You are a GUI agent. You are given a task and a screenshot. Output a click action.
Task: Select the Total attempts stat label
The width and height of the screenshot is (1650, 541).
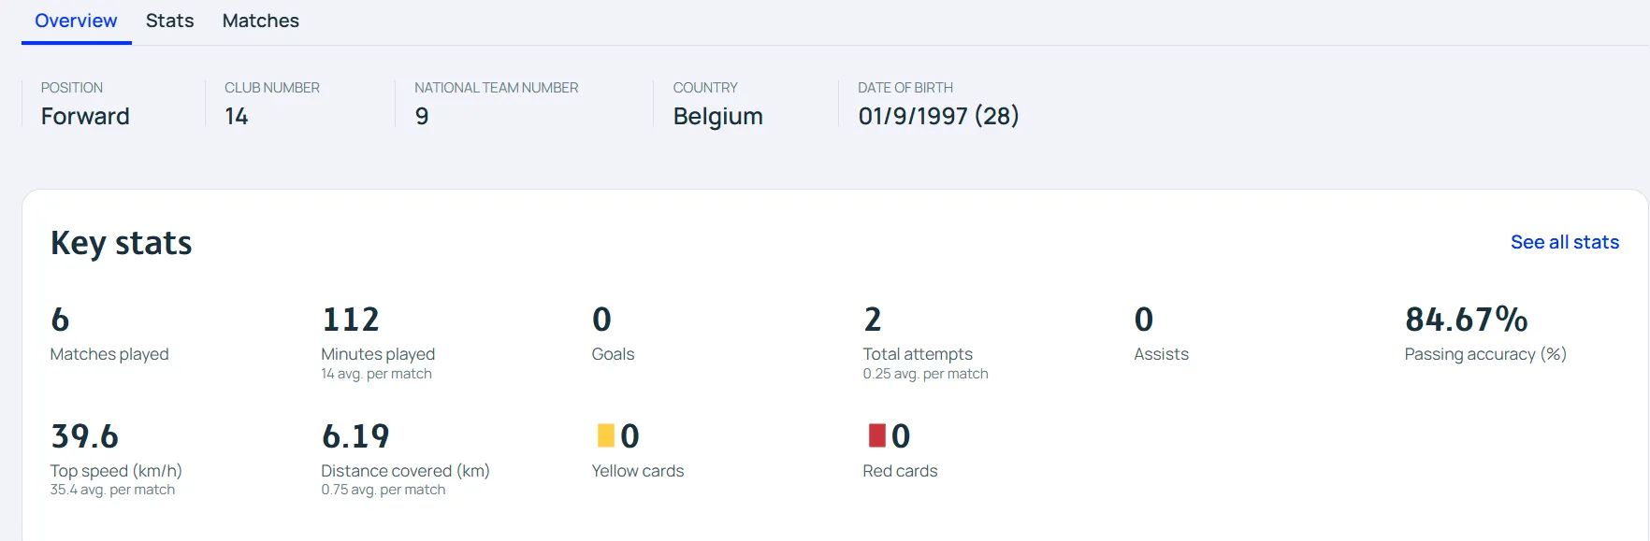coord(917,354)
